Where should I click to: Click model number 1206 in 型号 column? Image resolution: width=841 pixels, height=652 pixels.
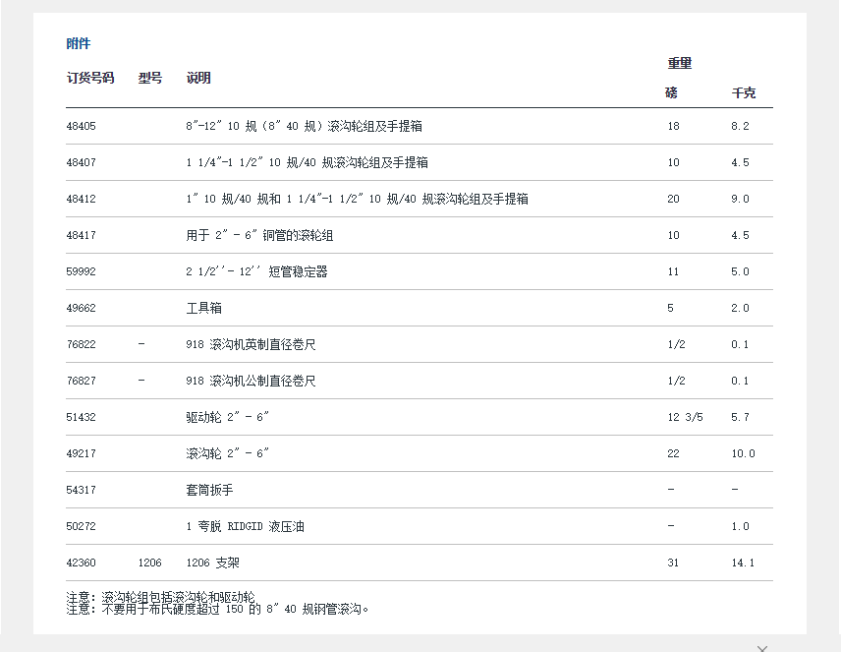point(150,563)
